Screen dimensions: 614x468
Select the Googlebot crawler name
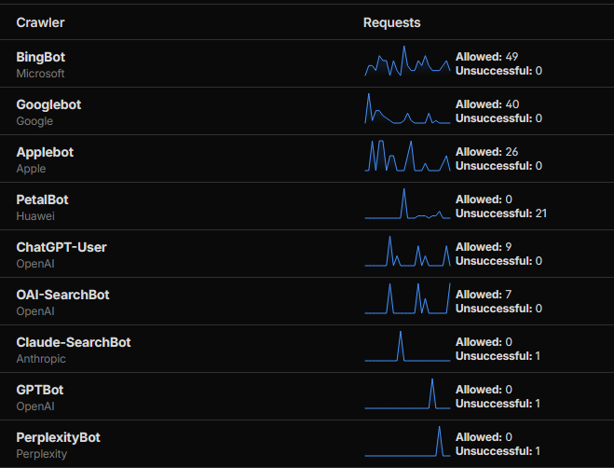click(x=48, y=104)
